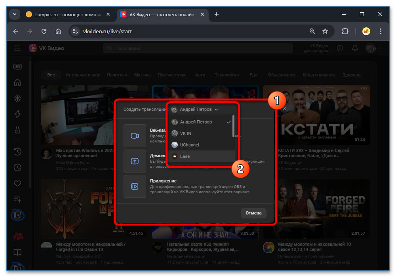The width and height of the screenshot is (396, 277).
Task: Open a new browser tab
Action: [217, 14]
